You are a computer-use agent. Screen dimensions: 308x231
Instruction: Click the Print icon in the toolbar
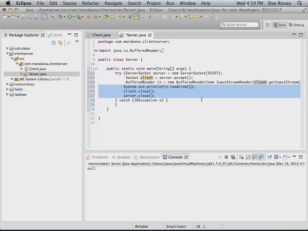(x=36, y=17)
